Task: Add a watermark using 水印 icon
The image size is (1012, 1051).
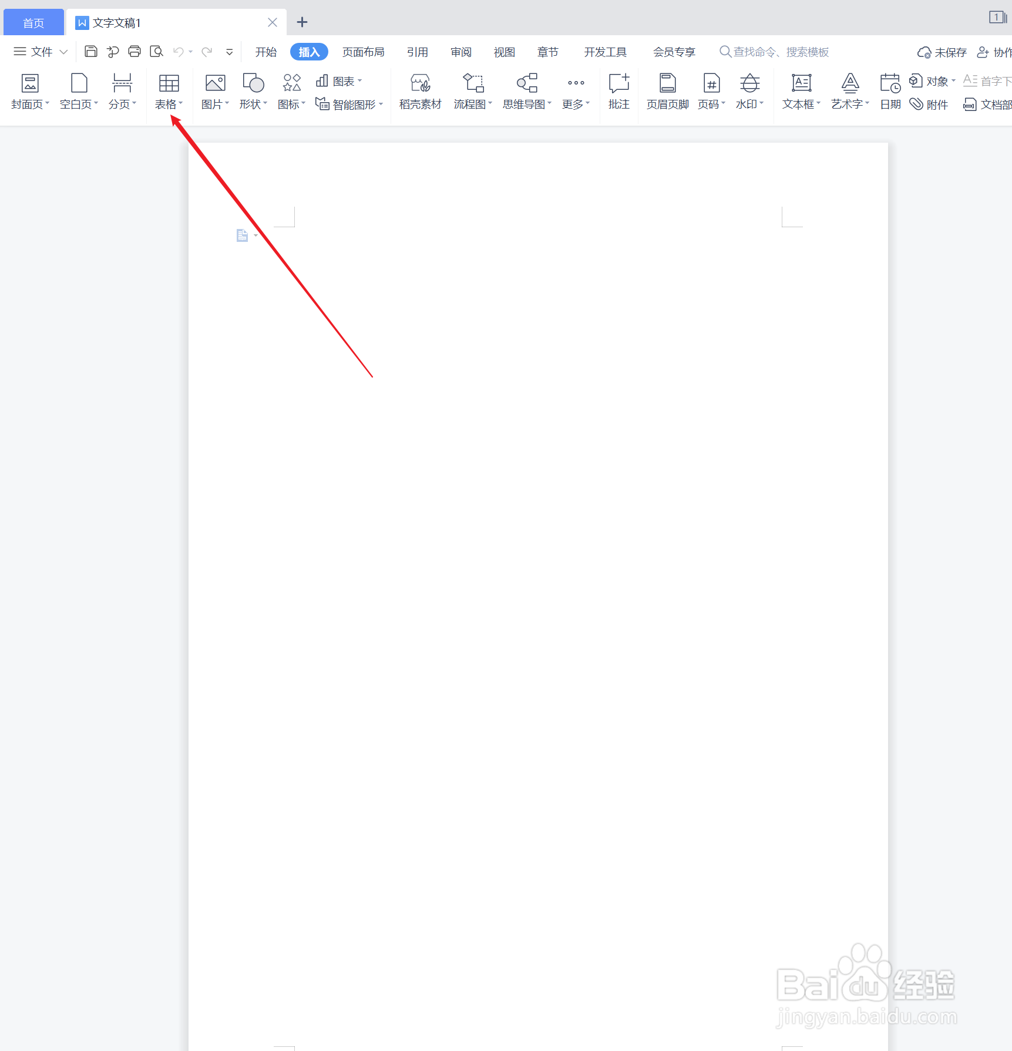Action: [749, 91]
